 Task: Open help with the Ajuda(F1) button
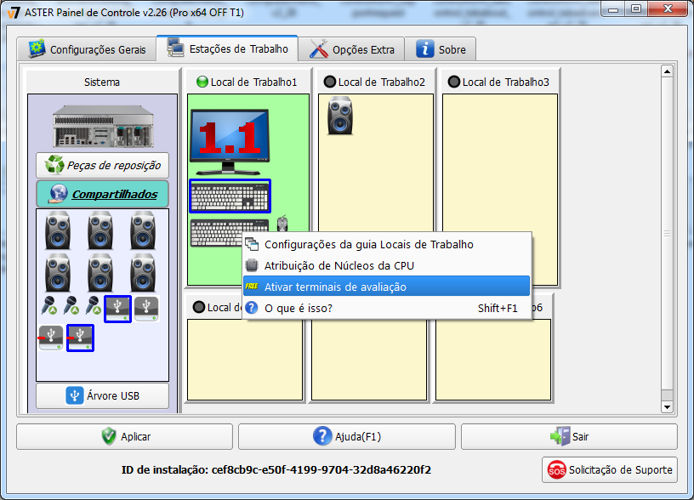tap(346, 437)
